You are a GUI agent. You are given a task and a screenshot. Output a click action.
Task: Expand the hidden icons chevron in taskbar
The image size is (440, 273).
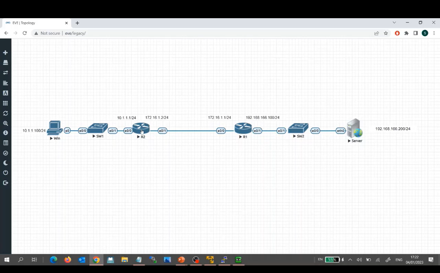click(350, 259)
